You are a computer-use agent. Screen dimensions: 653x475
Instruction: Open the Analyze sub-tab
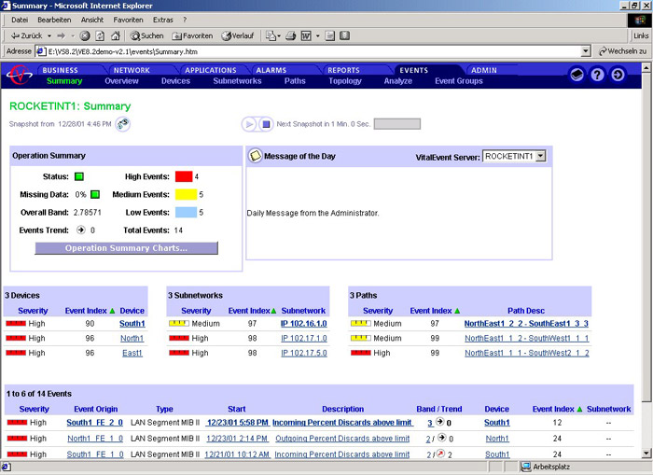[x=397, y=81]
